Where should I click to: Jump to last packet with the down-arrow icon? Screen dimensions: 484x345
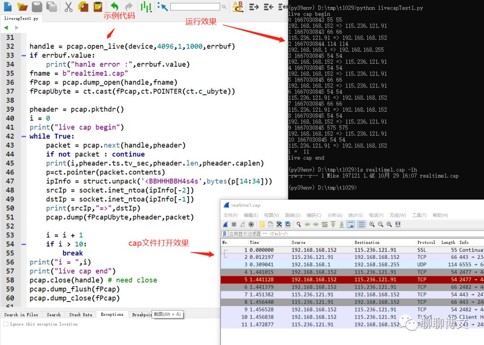tap(341, 224)
